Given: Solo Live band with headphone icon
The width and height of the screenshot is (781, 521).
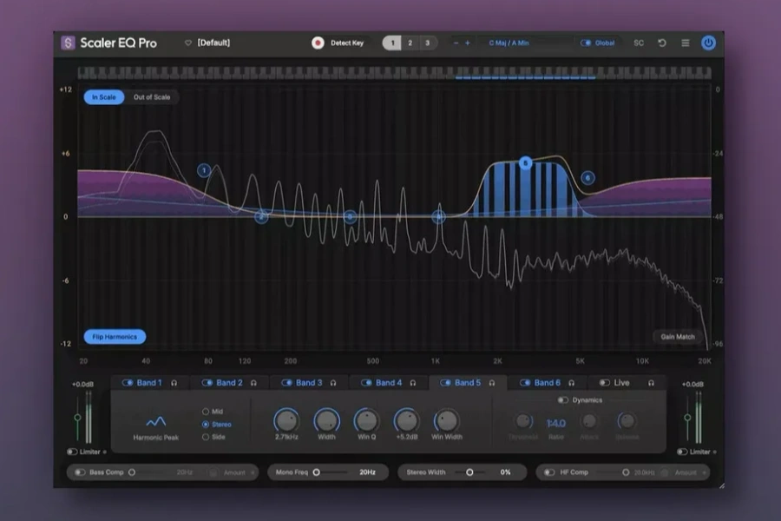Looking at the screenshot, I should pyautogui.click(x=651, y=383).
